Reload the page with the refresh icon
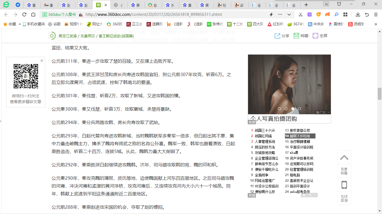 (x=24, y=14)
